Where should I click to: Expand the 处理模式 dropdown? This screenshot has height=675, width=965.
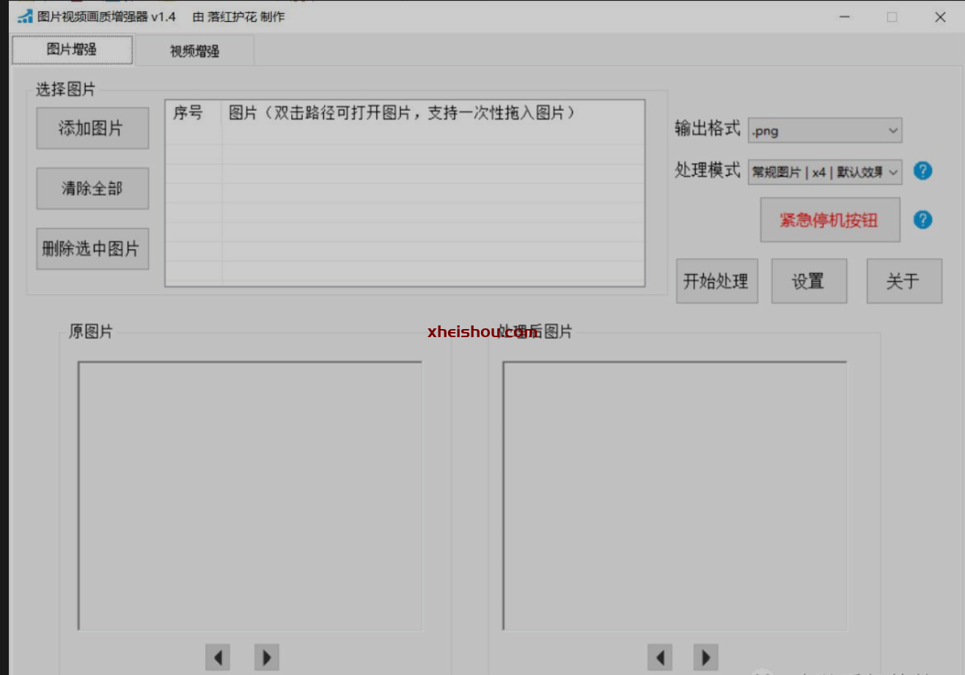[x=825, y=171]
